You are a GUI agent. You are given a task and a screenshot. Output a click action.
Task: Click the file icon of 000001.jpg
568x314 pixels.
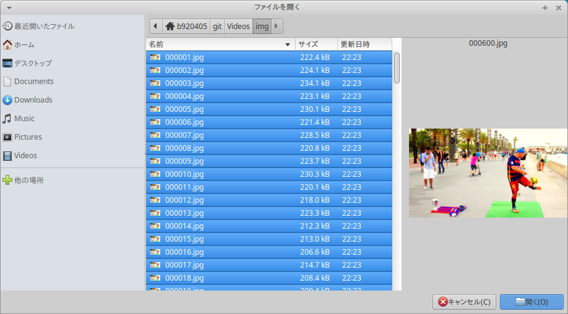155,57
